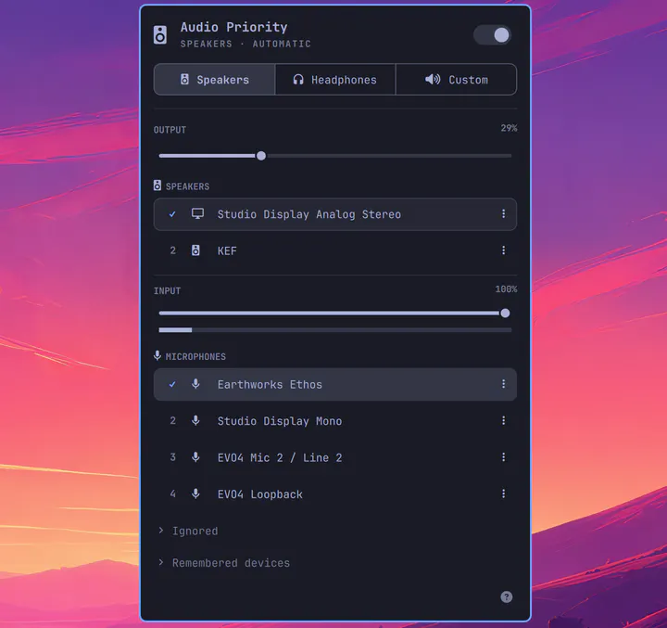The height and width of the screenshot is (628, 667).
Task: Click the small speaker icon in Speakers tab
Action: tap(184, 79)
